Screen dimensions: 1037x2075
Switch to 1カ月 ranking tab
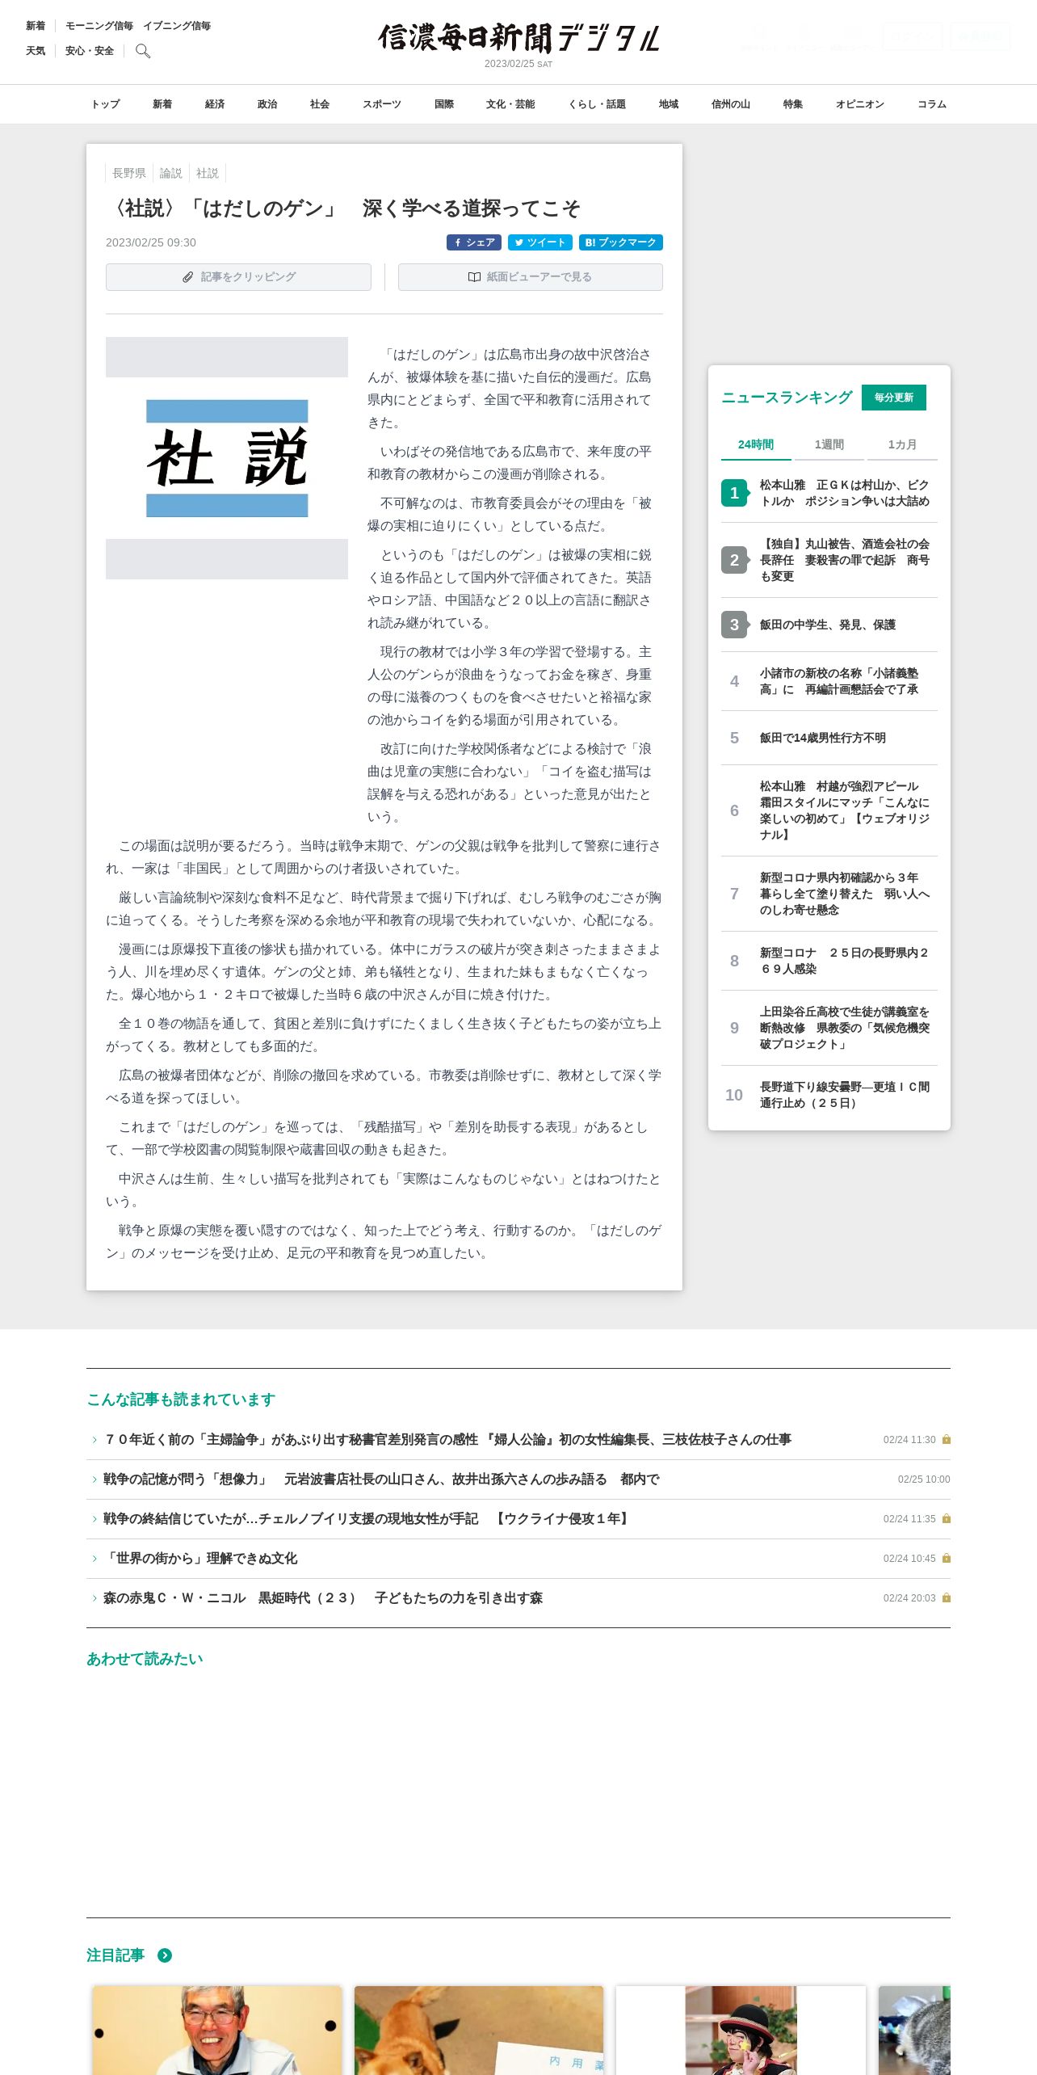[902, 444]
